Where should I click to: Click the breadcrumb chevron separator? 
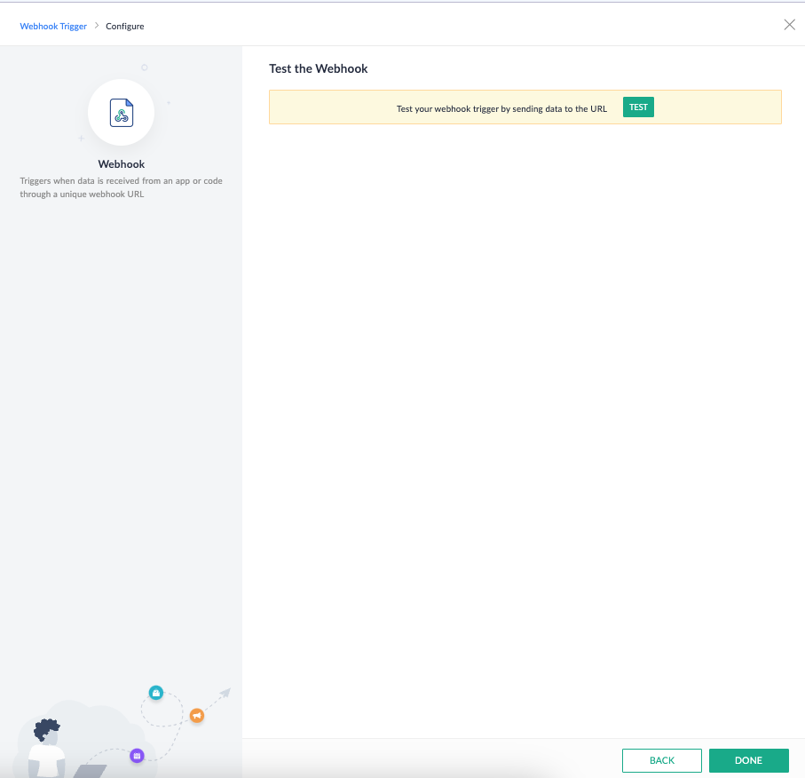pos(97,25)
